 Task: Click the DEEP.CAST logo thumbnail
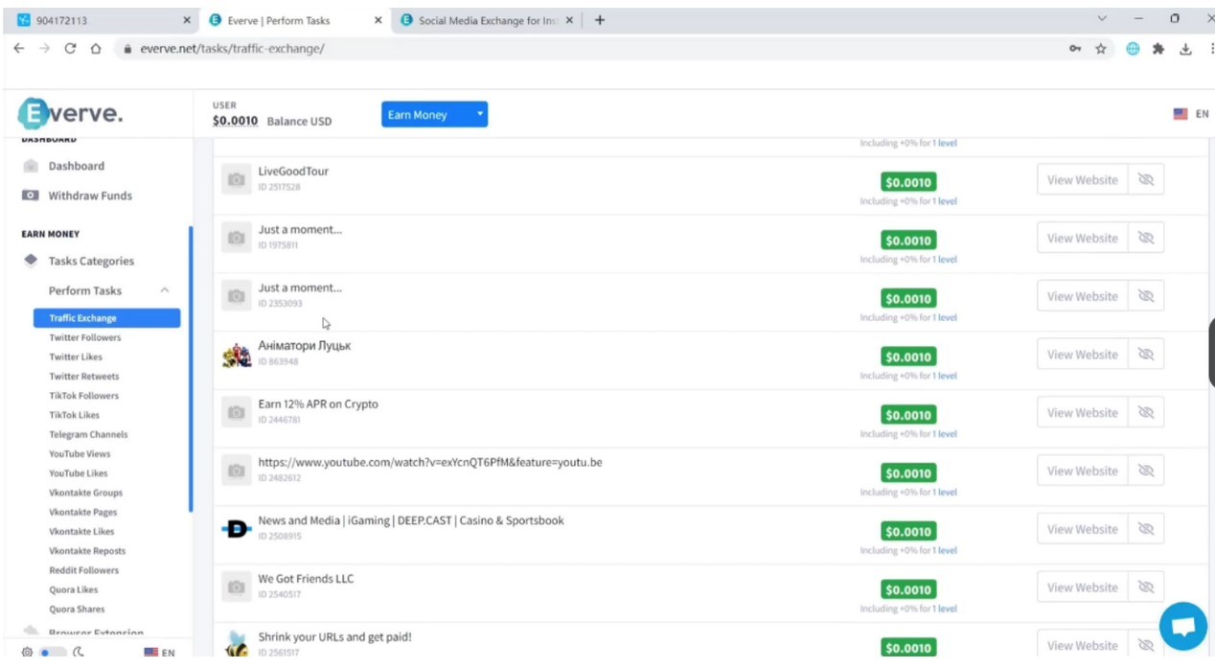[237, 529]
